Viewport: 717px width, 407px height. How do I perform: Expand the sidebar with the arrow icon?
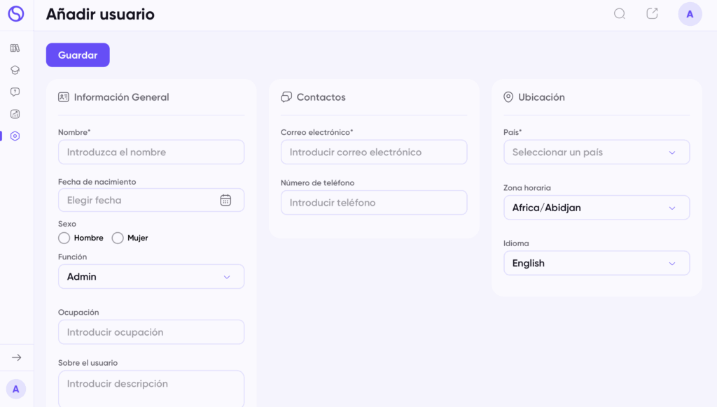(17, 357)
